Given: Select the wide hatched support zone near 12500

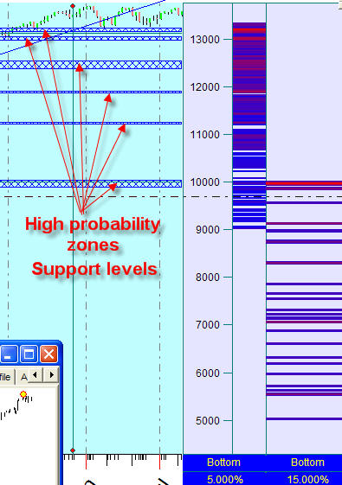Looking at the screenshot, I should (x=91, y=65).
